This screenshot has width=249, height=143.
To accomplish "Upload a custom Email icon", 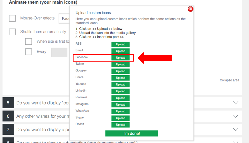I will point(120,51).
